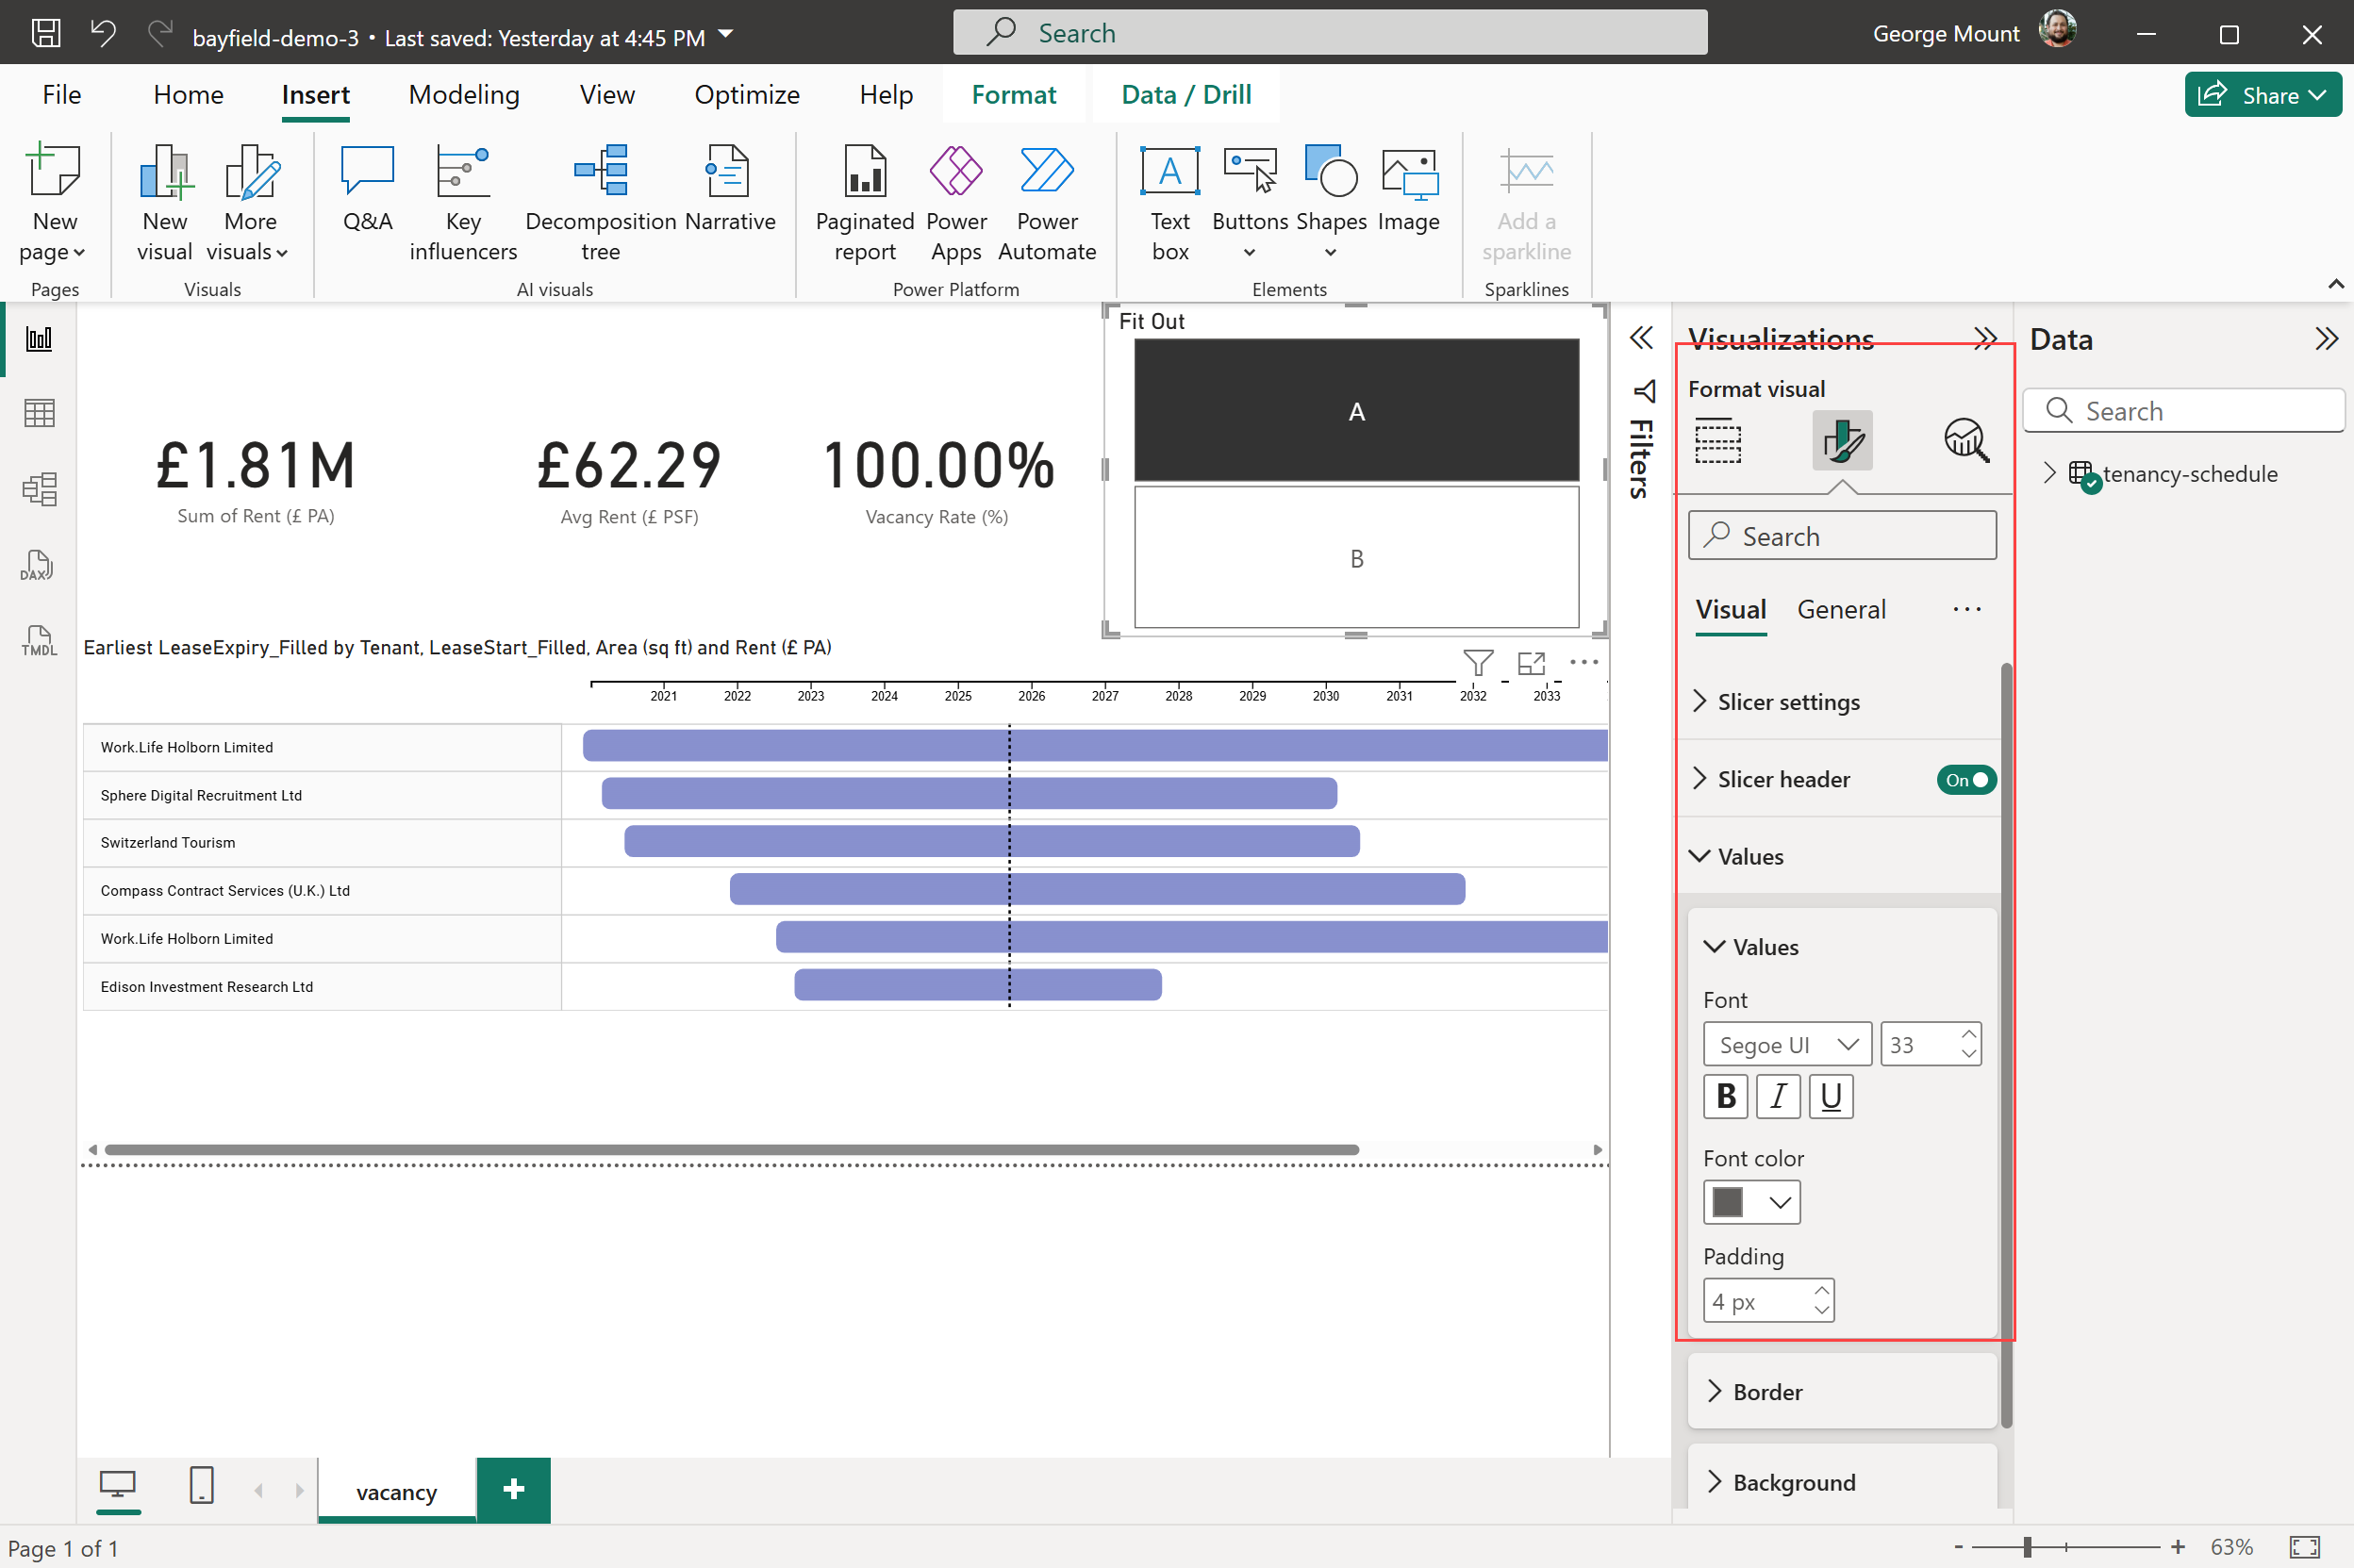The height and width of the screenshot is (1568, 2354).
Task: Open the Table view sidebar icon
Action: point(38,413)
